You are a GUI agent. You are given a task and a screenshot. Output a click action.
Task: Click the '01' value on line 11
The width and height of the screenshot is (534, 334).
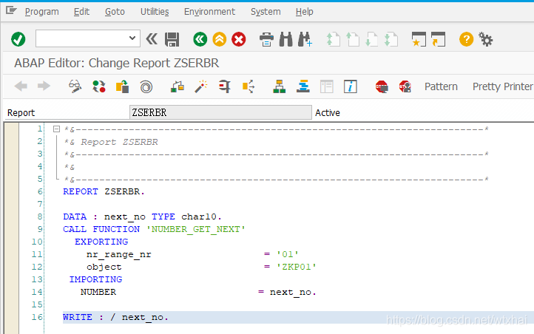(288, 254)
